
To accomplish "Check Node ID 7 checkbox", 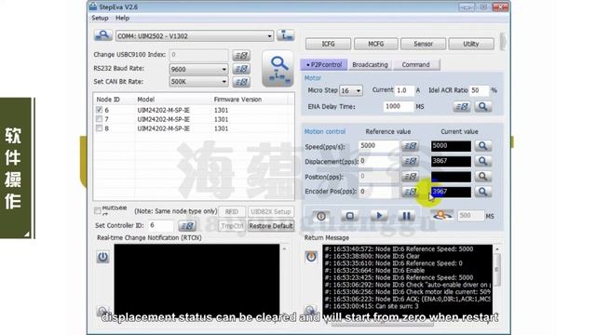I will pyautogui.click(x=100, y=119).
